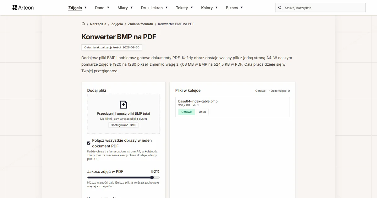
Task: Open the Zdjęcia menu
Action: (75, 8)
